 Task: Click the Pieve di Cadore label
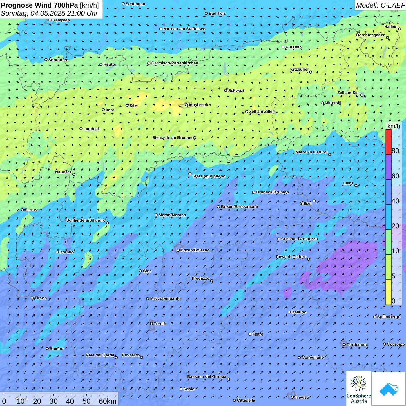pyautogui.click(x=291, y=257)
